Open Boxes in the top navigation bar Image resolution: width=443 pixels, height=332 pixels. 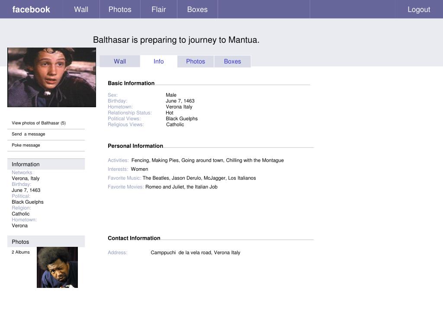coord(197,10)
